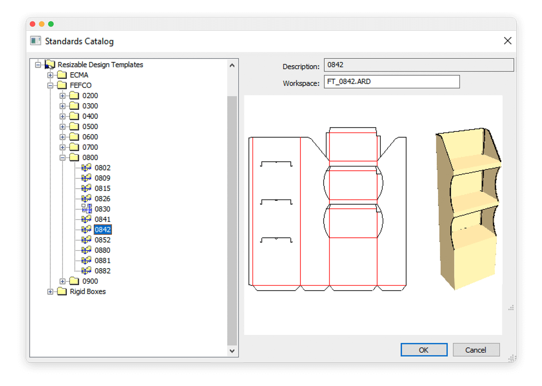Screen dimensions: 542x386
Task: Select the 0826 template entry
Action: pyautogui.click(x=103, y=199)
